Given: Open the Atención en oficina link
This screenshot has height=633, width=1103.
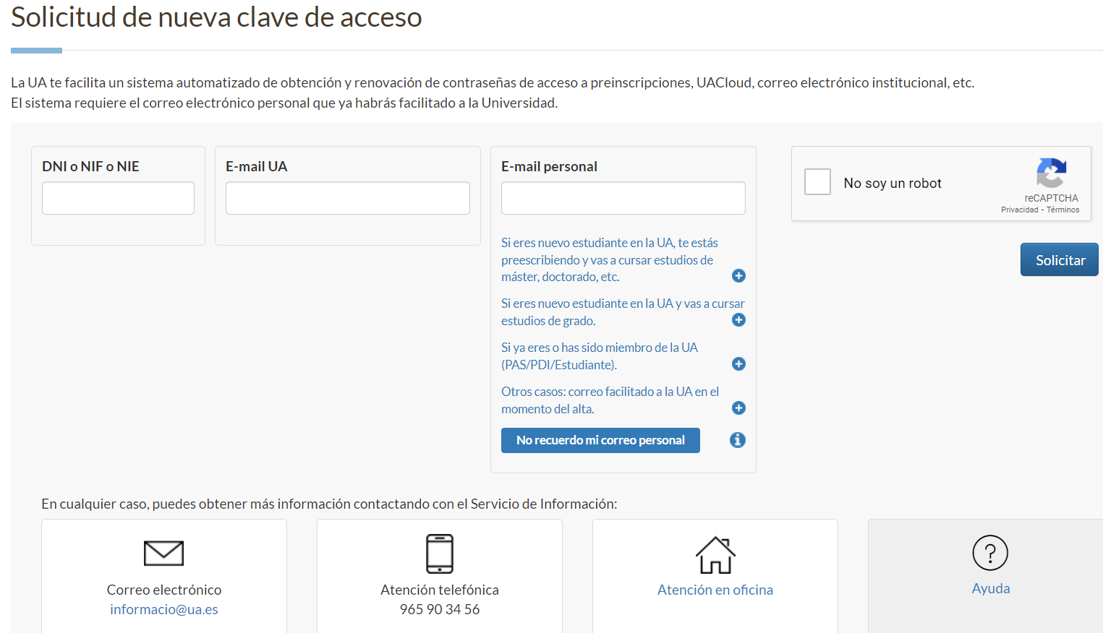Looking at the screenshot, I should tap(715, 590).
